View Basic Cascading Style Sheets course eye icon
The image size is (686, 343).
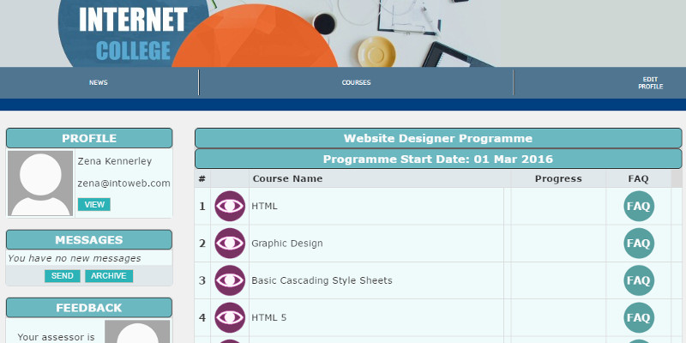coord(230,280)
